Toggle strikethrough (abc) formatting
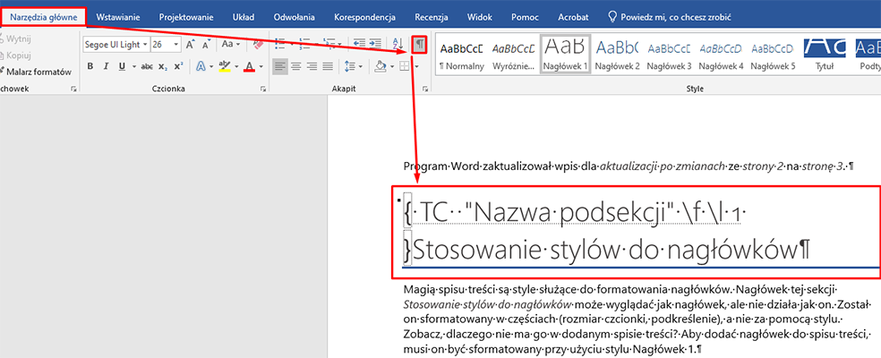 tap(147, 66)
